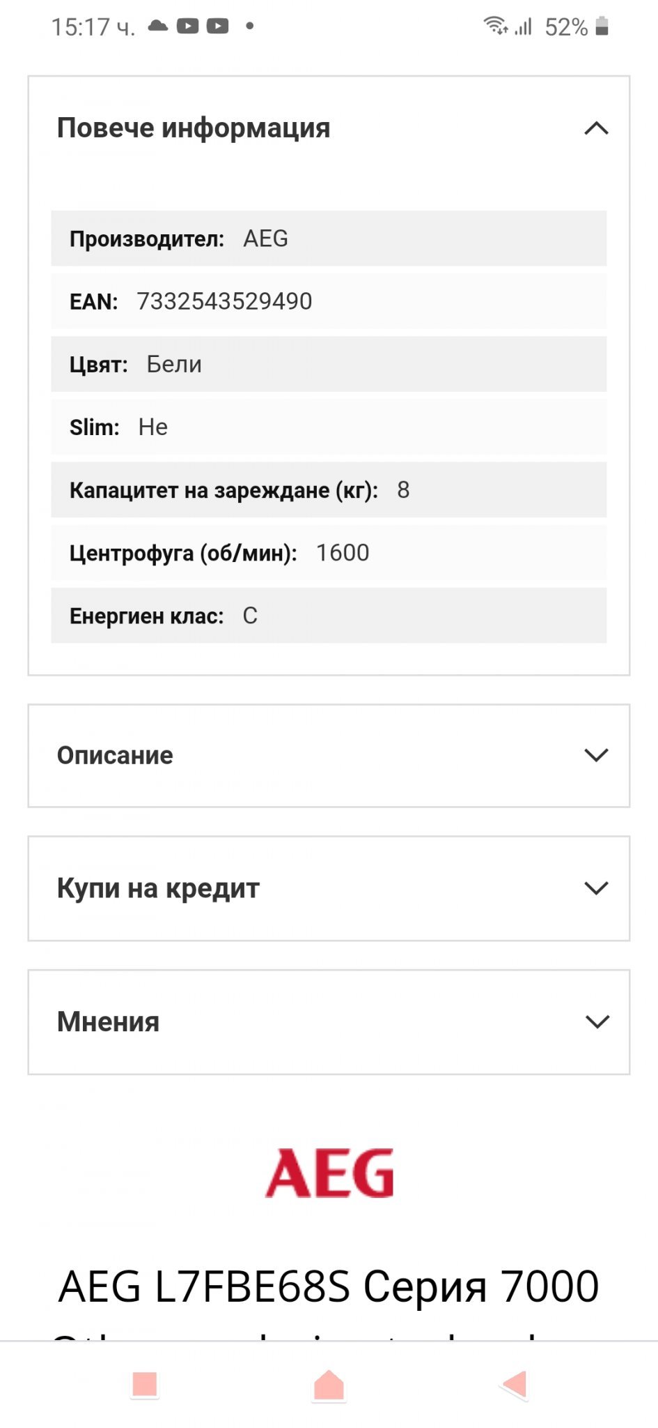Tap the Android recent apps square button
The image size is (658, 1428).
[x=145, y=1384]
